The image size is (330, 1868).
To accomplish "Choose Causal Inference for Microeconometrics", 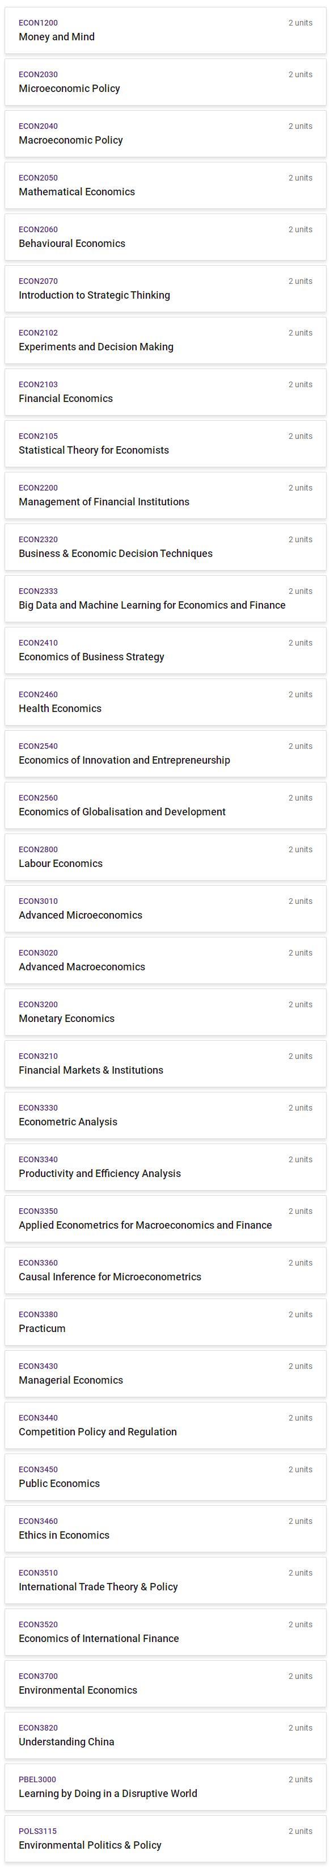I will [165, 1271].
